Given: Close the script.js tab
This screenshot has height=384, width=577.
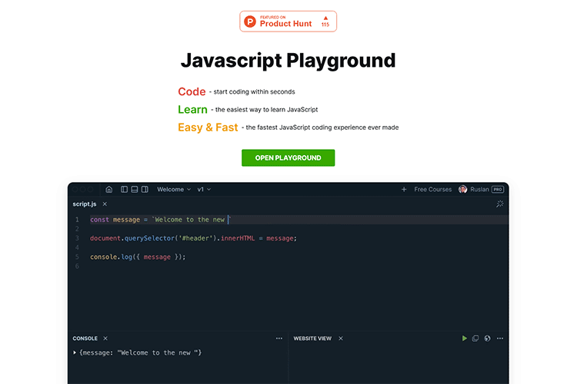Looking at the screenshot, I should pyautogui.click(x=105, y=204).
